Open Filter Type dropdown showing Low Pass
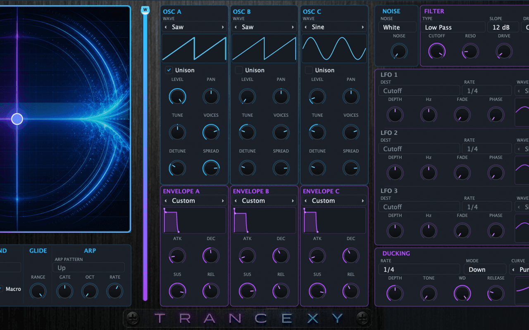 click(x=453, y=27)
